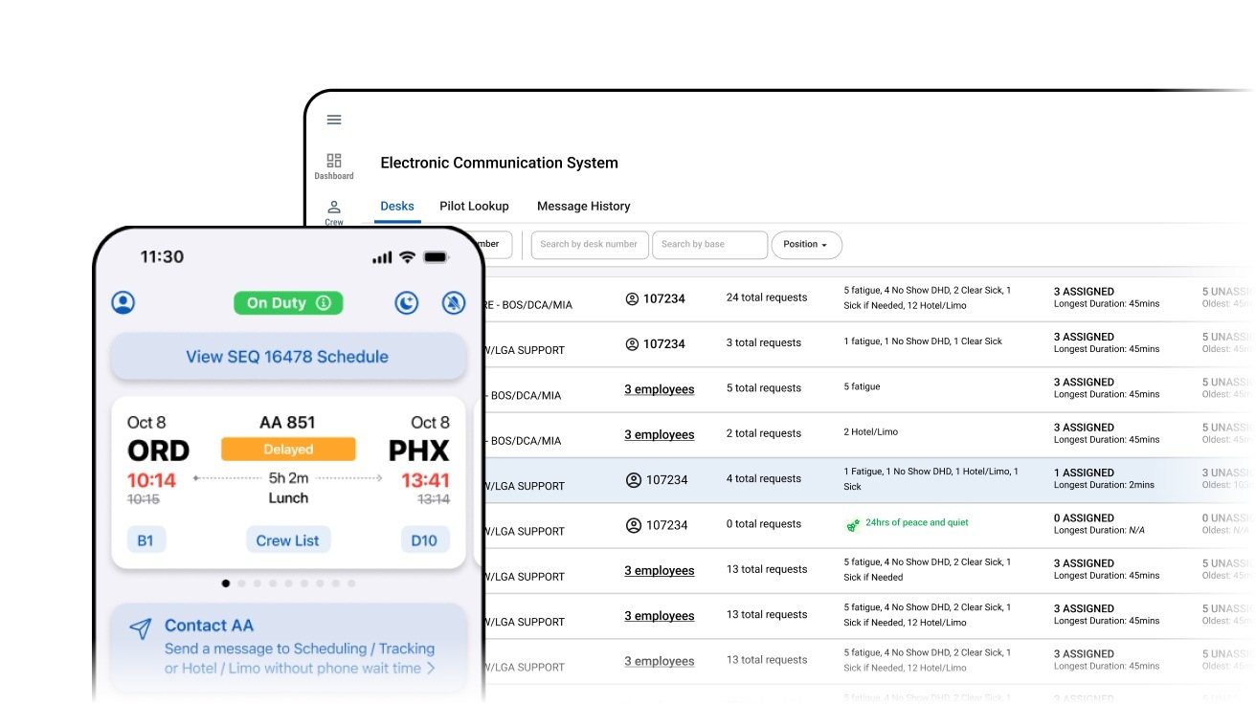Click the '1 ASSIGNED' cell
The image size is (1256, 704).
(x=1084, y=473)
